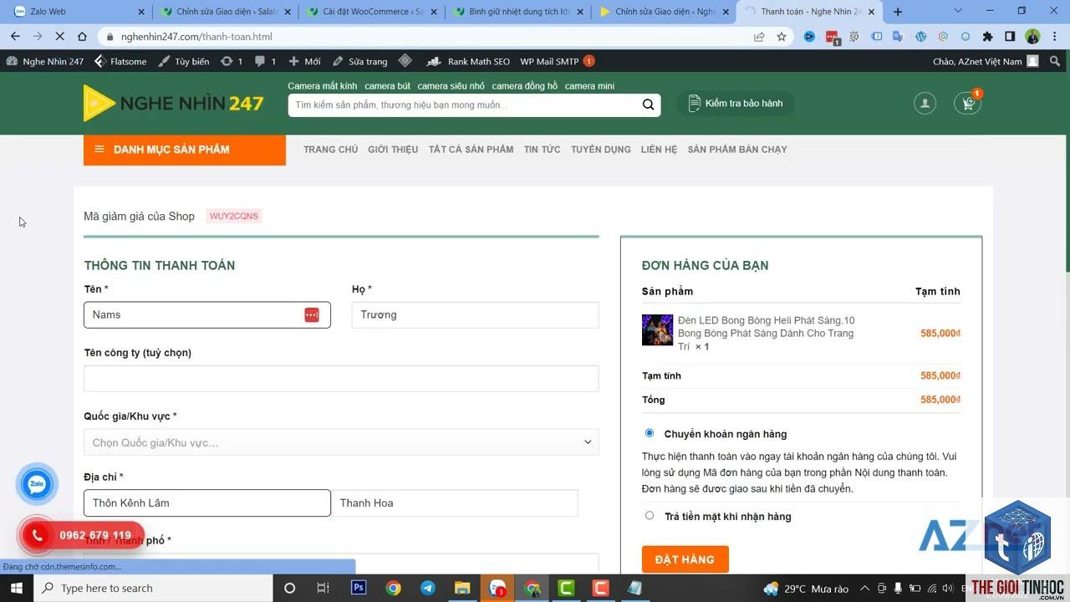Click the LED balloon product thumbnail
Image resolution: width=1070 pixels, height=602 pixels.
coord(657,329)
